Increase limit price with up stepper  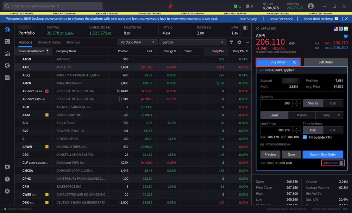tap(296, 128)
